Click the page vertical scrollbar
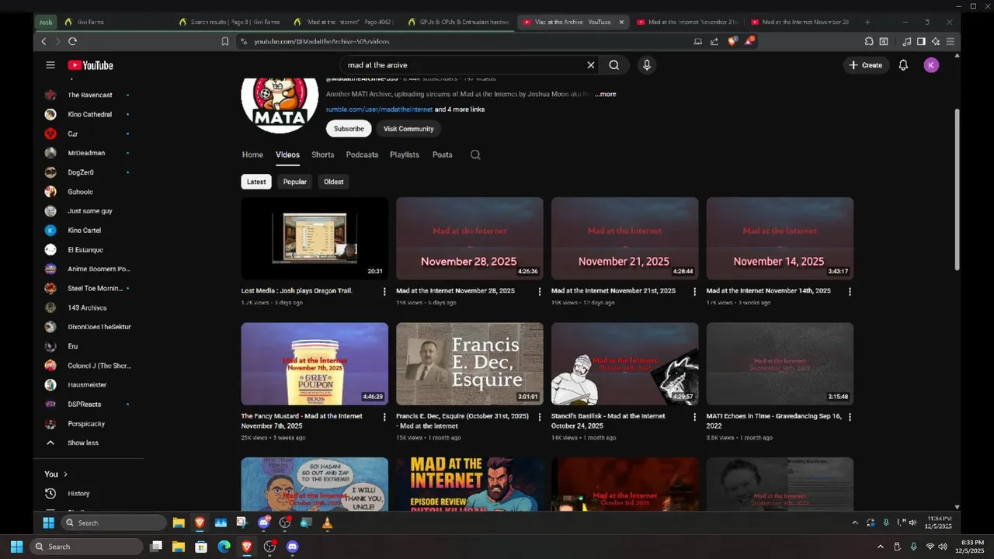The height and width of the screenshot is (559, 994). pos(957,189)
